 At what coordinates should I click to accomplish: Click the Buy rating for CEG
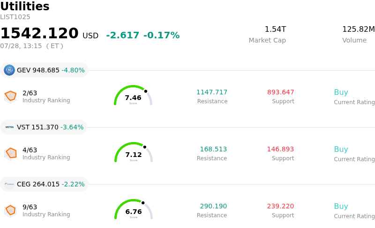point(341,207)
